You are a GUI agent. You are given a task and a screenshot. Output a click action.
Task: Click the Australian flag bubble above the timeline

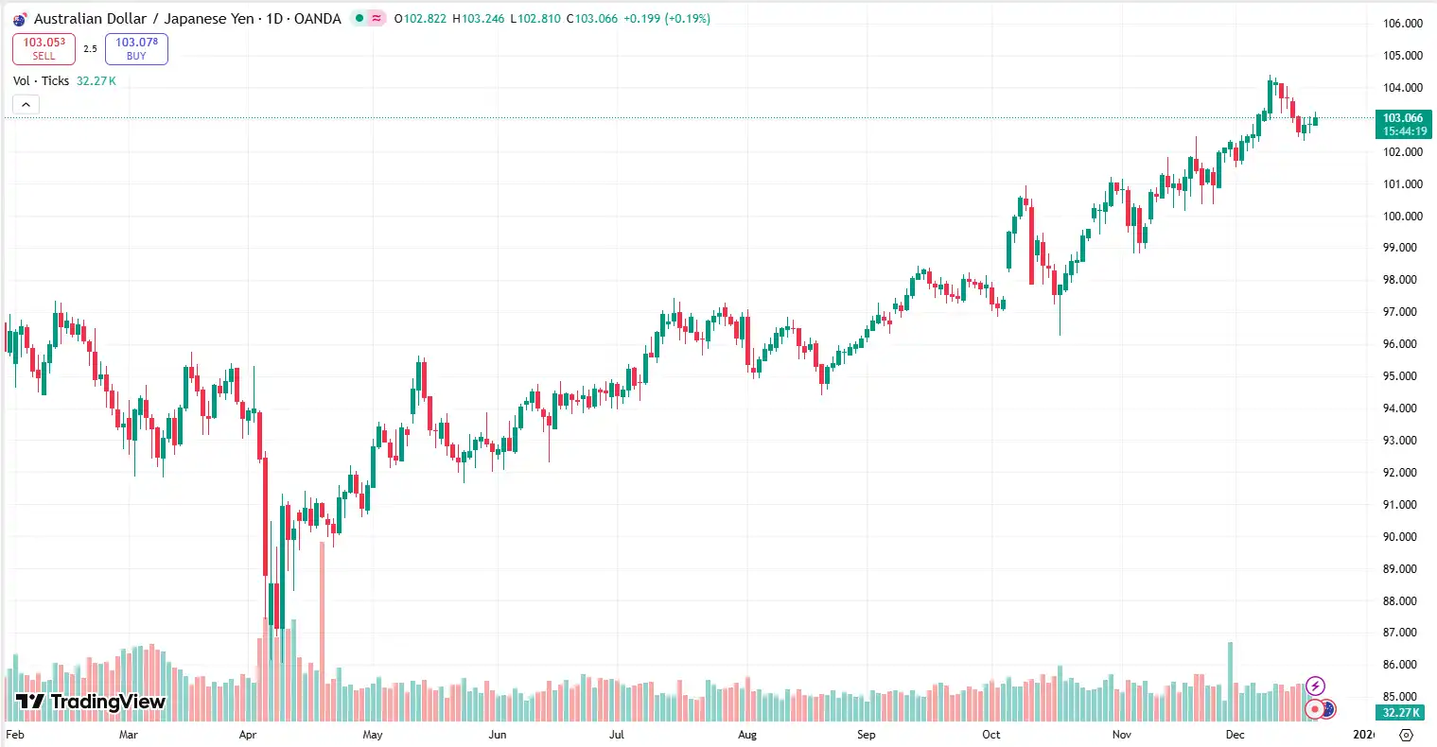pyautogui.click(x=1328, y=708)
